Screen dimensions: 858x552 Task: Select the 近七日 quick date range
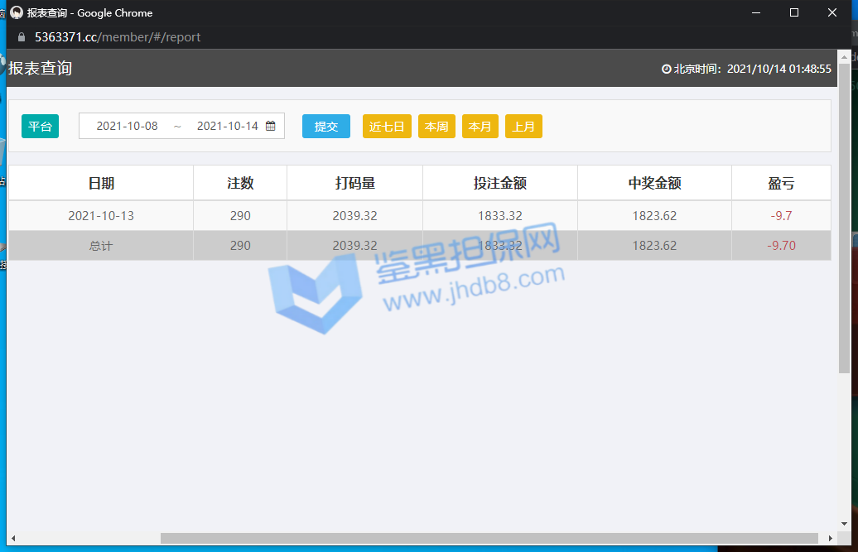pyautogui.click(x=387, y=127)
